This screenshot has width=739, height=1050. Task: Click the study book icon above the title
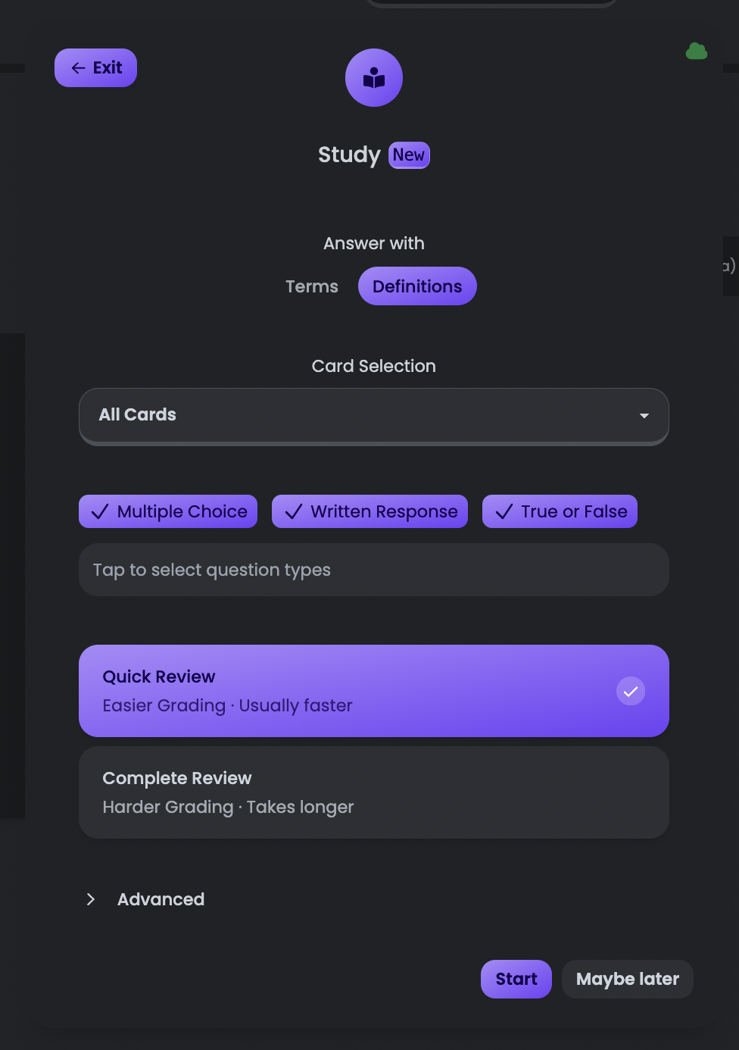[373, 77]
